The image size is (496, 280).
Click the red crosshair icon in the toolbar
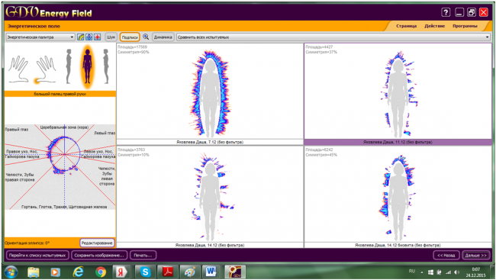click(98, 37)
